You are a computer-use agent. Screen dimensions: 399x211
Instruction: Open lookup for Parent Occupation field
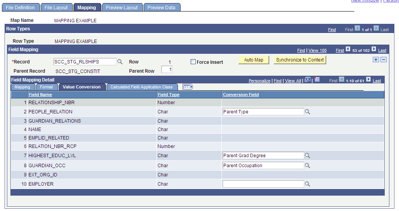click(307, 166)
